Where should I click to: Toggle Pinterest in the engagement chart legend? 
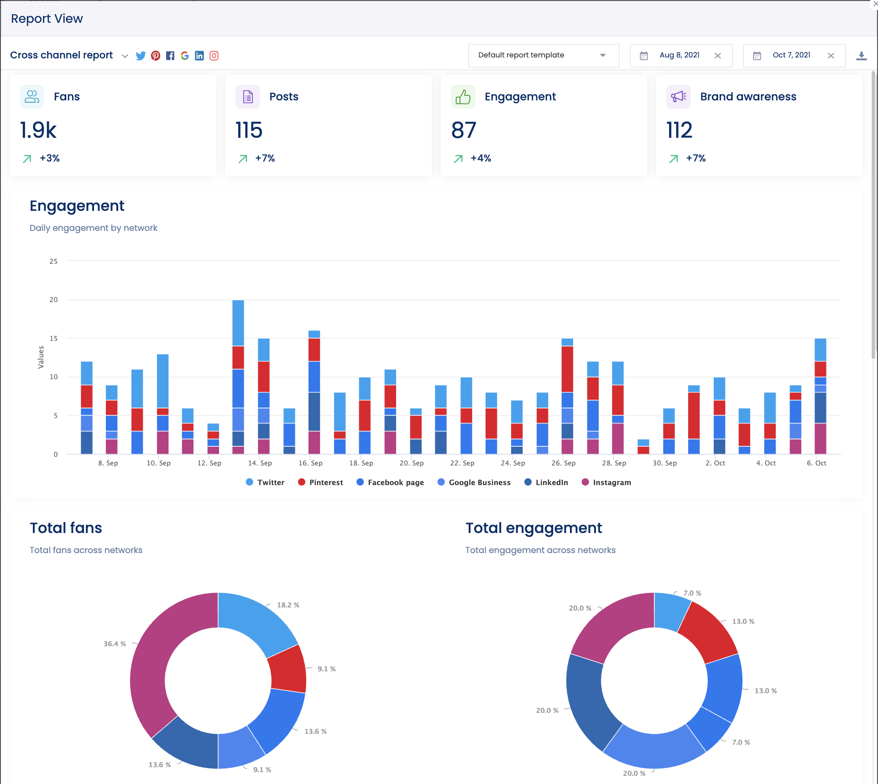pos(320,482)
